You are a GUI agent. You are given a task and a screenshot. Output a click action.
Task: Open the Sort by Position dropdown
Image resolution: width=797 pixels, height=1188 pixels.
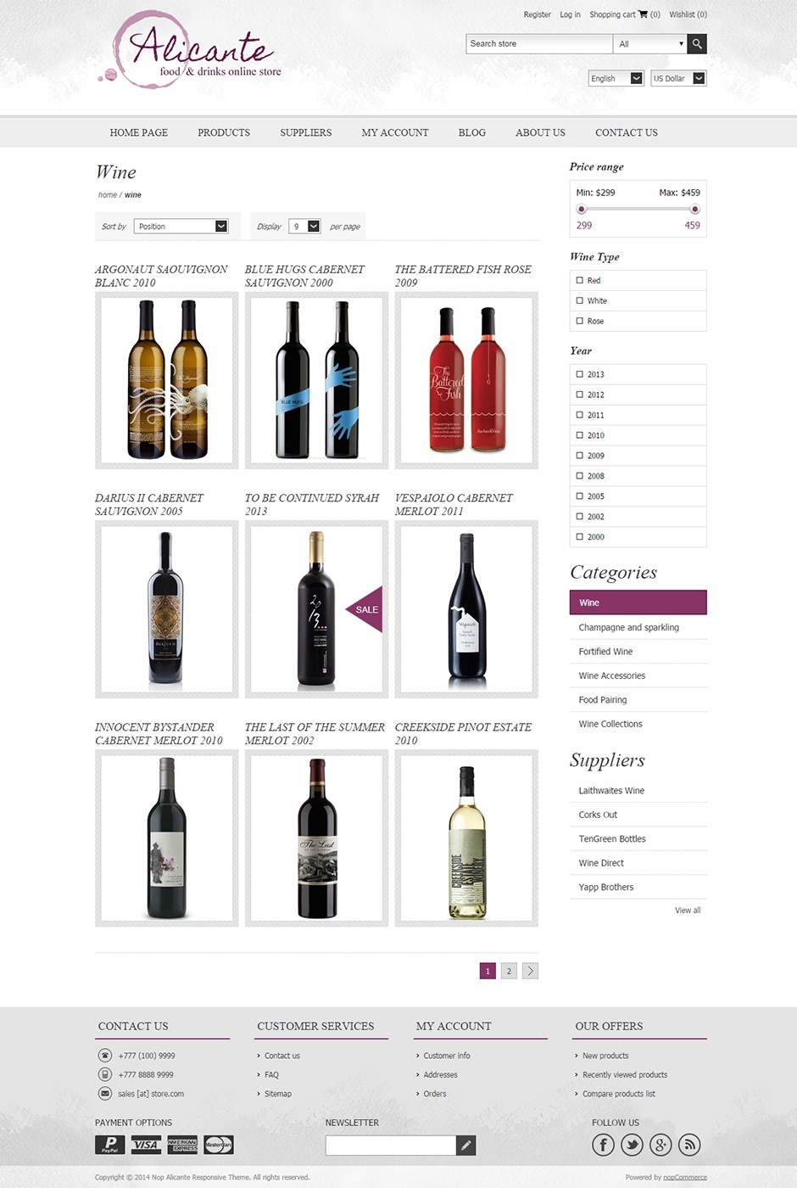pyautogui.click(x=181, y=227)
